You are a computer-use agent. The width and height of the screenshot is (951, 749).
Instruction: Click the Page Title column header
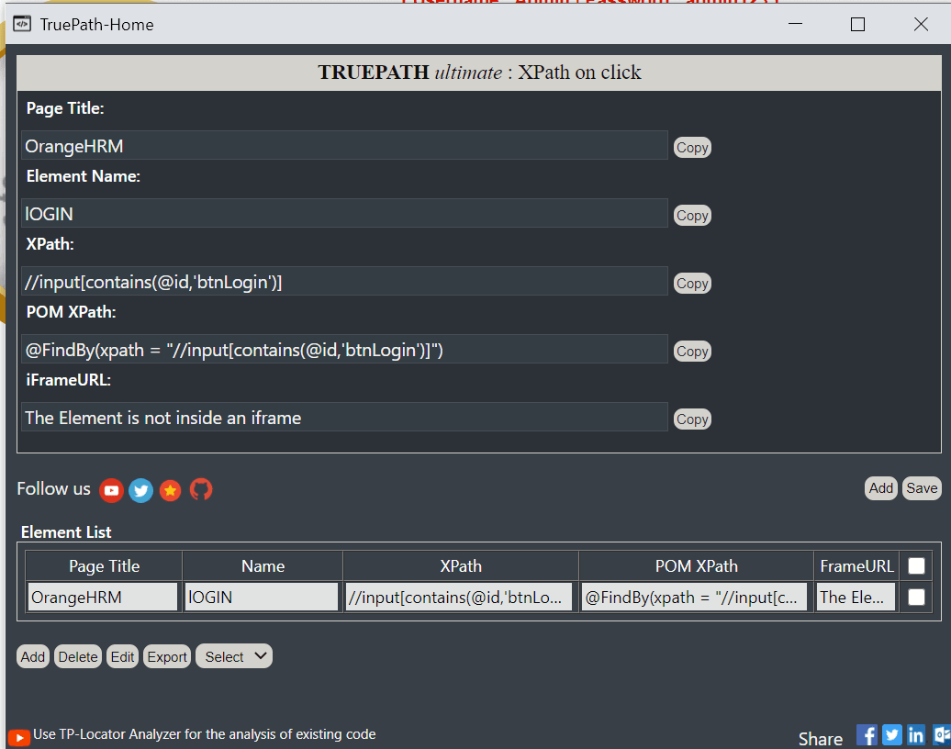coord(104,565)
